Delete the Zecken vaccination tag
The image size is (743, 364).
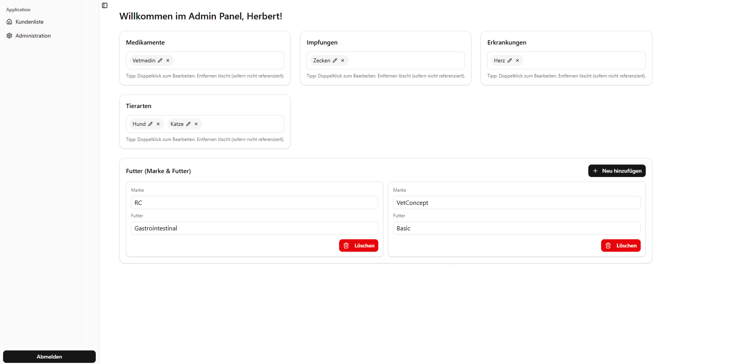tap(343, 60)
